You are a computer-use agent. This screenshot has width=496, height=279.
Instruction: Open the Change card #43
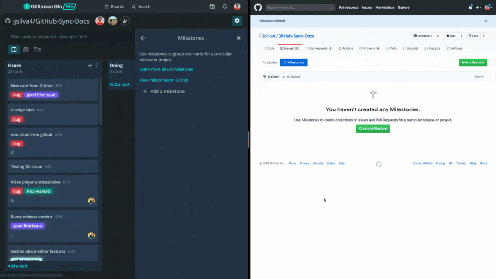click(53, 114)
